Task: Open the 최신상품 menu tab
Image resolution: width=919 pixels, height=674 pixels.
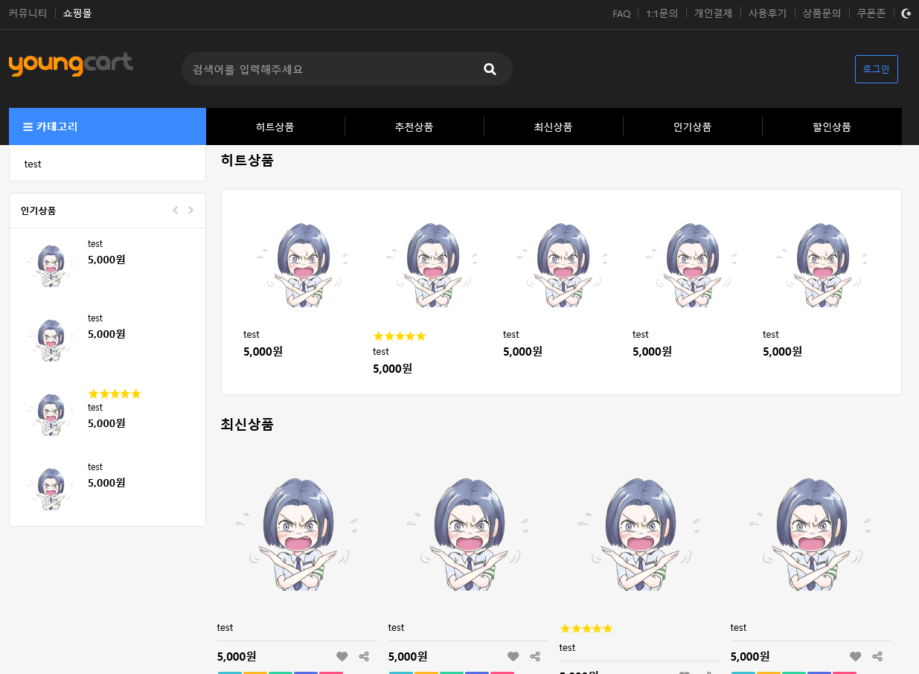Action: 554,126
